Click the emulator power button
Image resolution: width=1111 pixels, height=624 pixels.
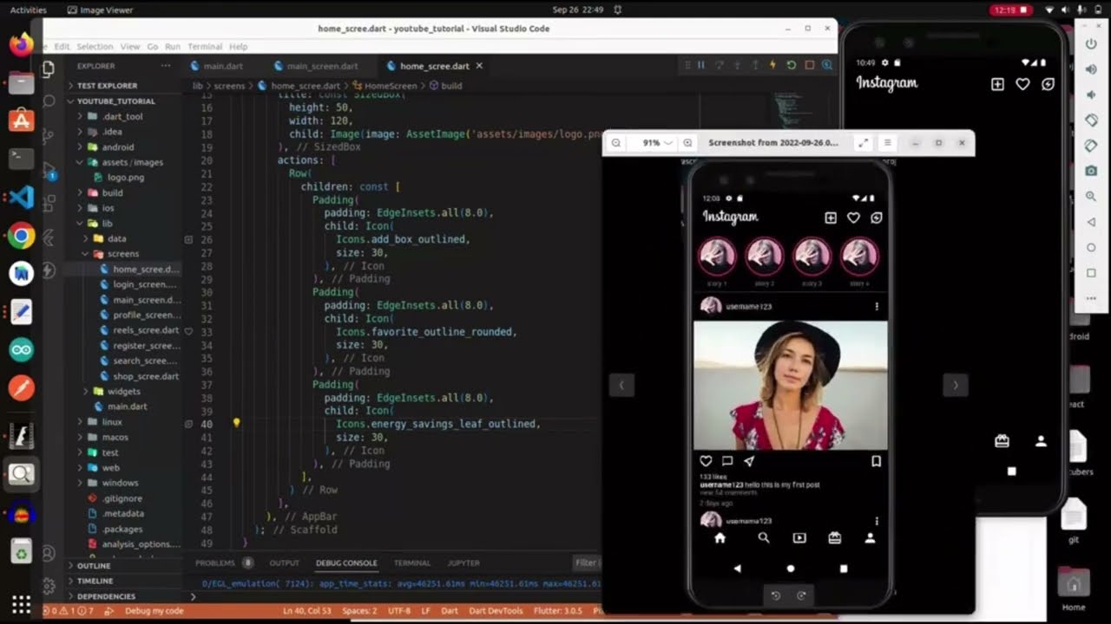(1091, 44)
